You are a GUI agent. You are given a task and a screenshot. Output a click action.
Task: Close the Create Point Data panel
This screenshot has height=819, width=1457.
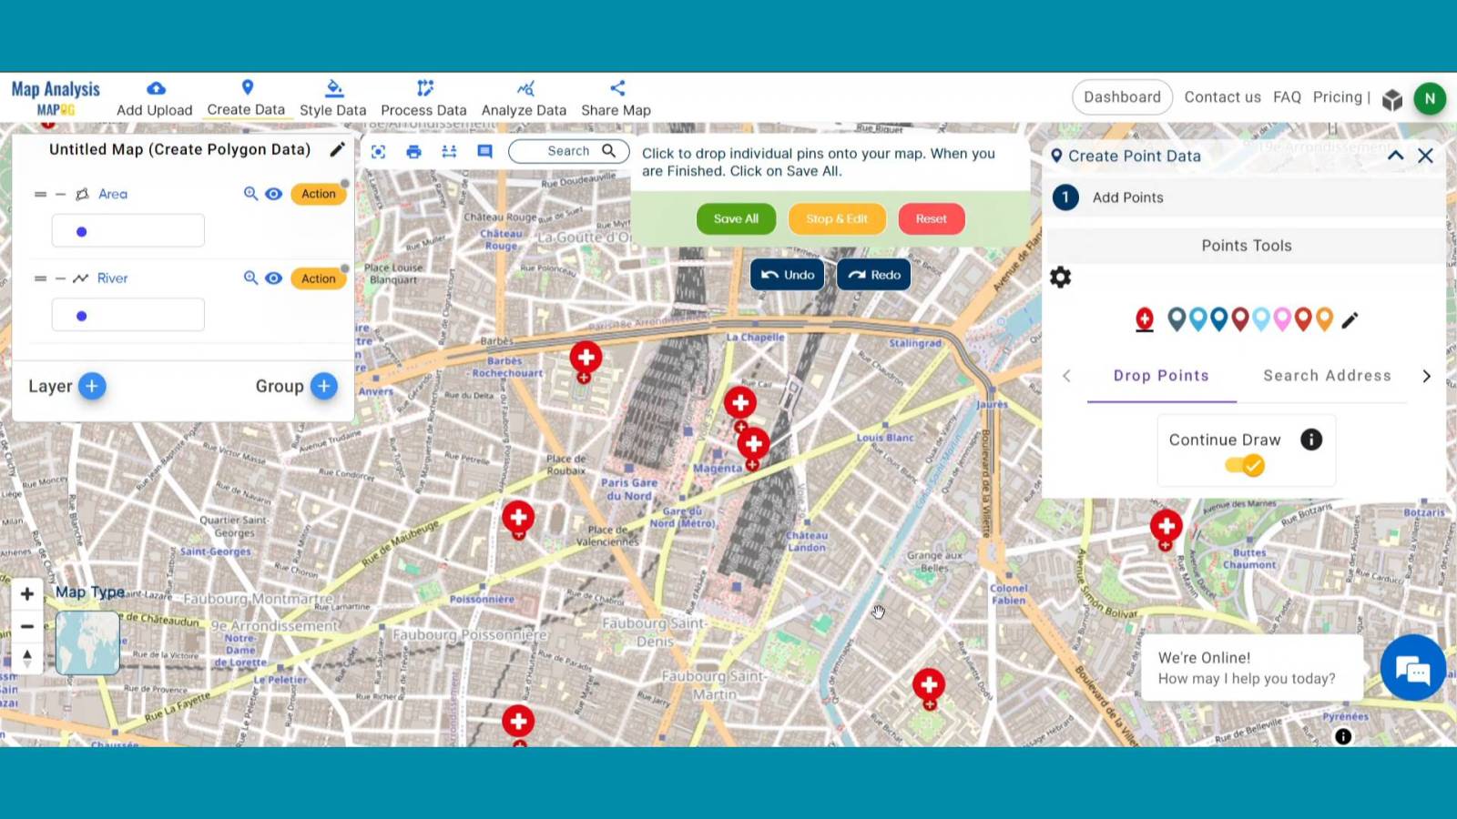pos(1425,156)
